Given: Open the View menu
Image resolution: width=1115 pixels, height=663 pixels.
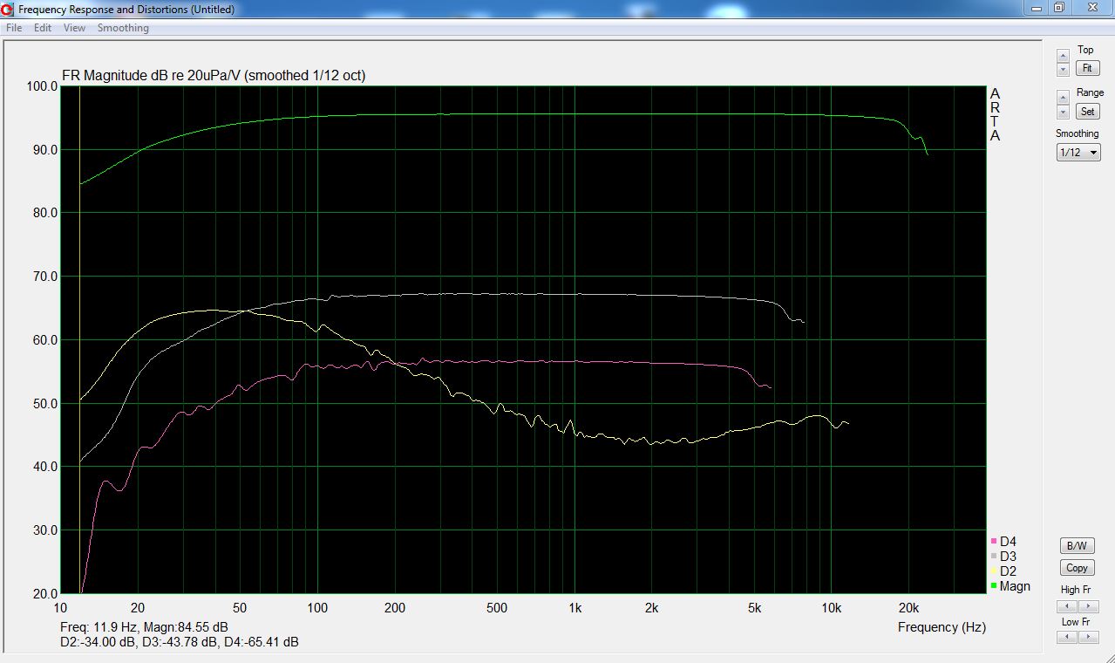Looking at the screenshot, I should [74, 28].
